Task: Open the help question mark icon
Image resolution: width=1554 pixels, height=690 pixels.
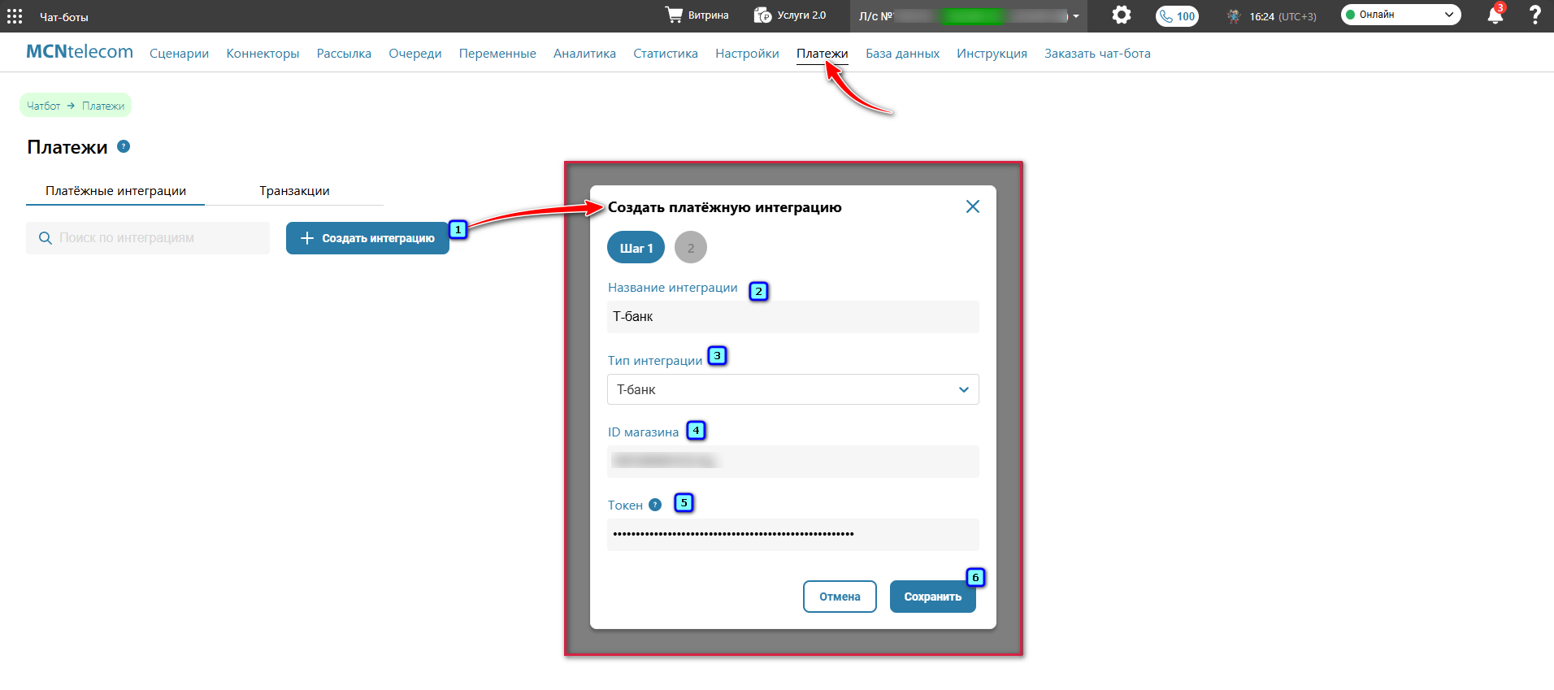Action: tap(1534, 15)
